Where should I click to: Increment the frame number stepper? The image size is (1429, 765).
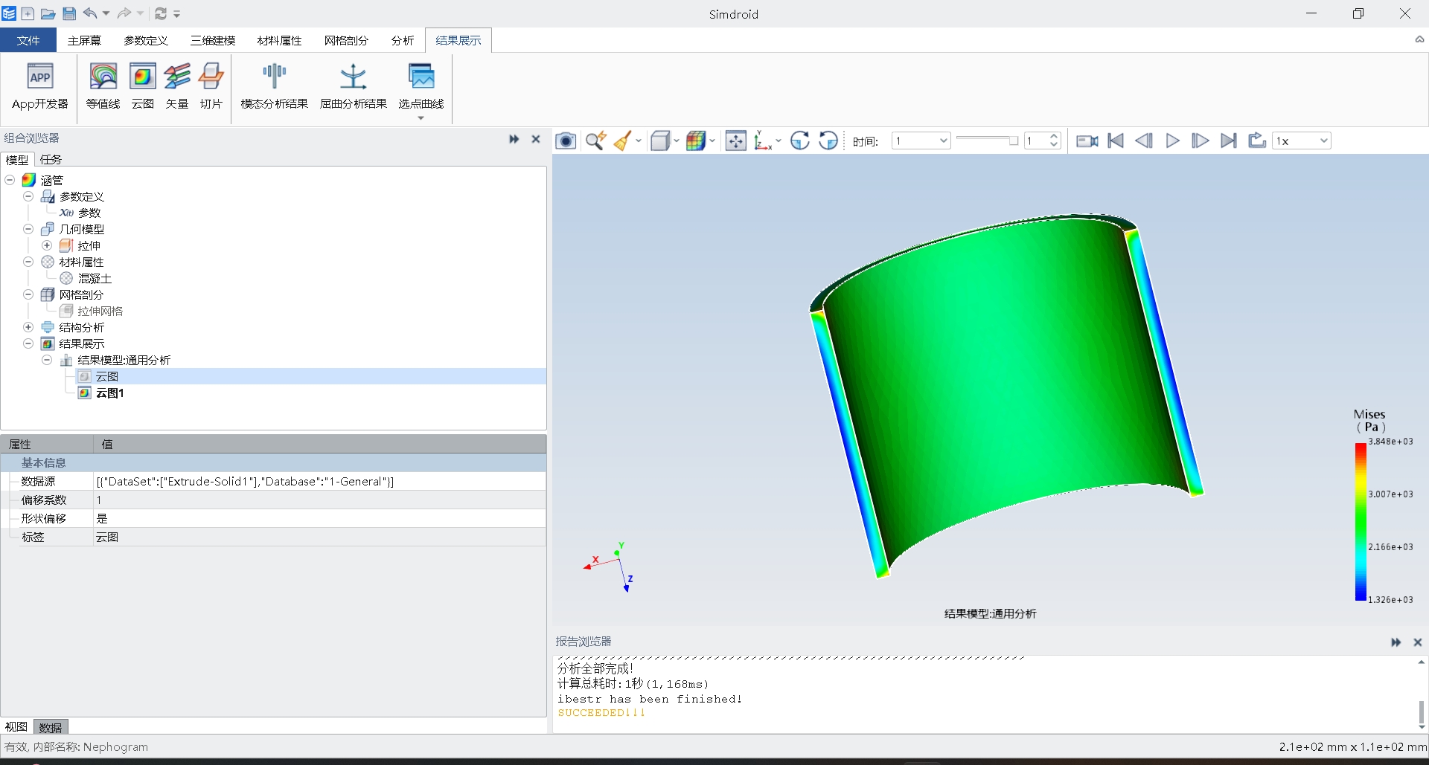point(1054,137)
